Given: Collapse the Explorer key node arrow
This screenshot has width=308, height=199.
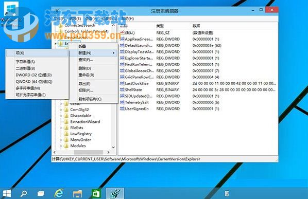Looking at the screenshot, I should (56, 44).
